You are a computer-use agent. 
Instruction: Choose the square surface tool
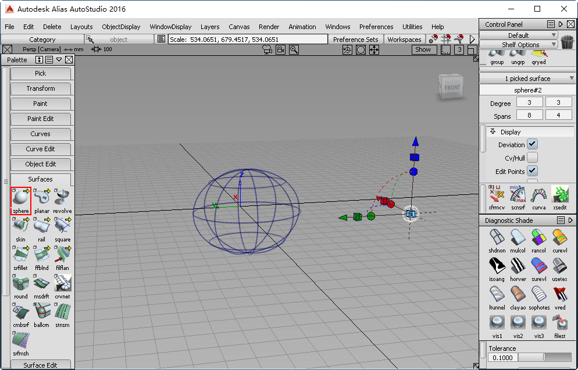pyautogui.click(x=62, y=229)
